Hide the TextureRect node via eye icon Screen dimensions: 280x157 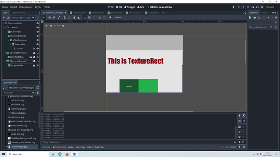click(x=37, y=45)
